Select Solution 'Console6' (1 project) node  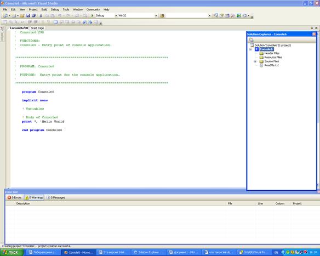[x=273, y=45]
